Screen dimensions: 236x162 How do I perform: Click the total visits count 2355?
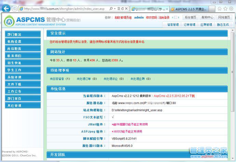[x=115, y=60]
